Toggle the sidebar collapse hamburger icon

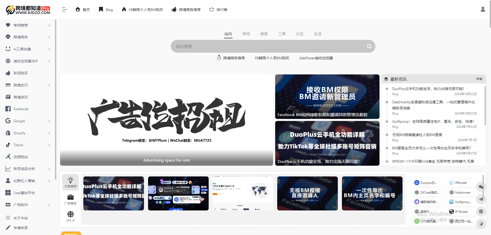pyautogui.click(x=64, y=10)
